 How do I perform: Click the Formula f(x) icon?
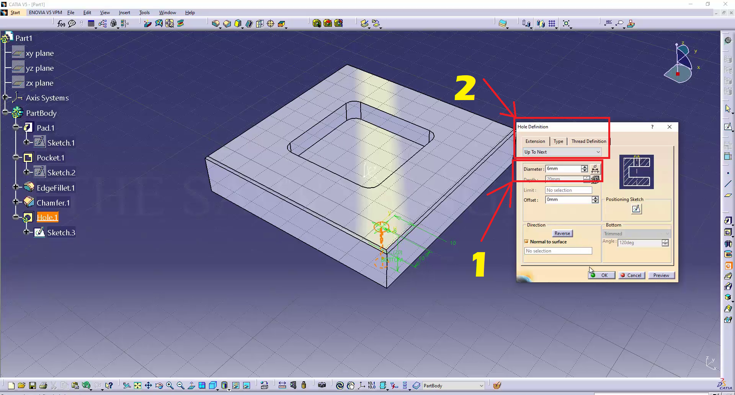(61, 24)
